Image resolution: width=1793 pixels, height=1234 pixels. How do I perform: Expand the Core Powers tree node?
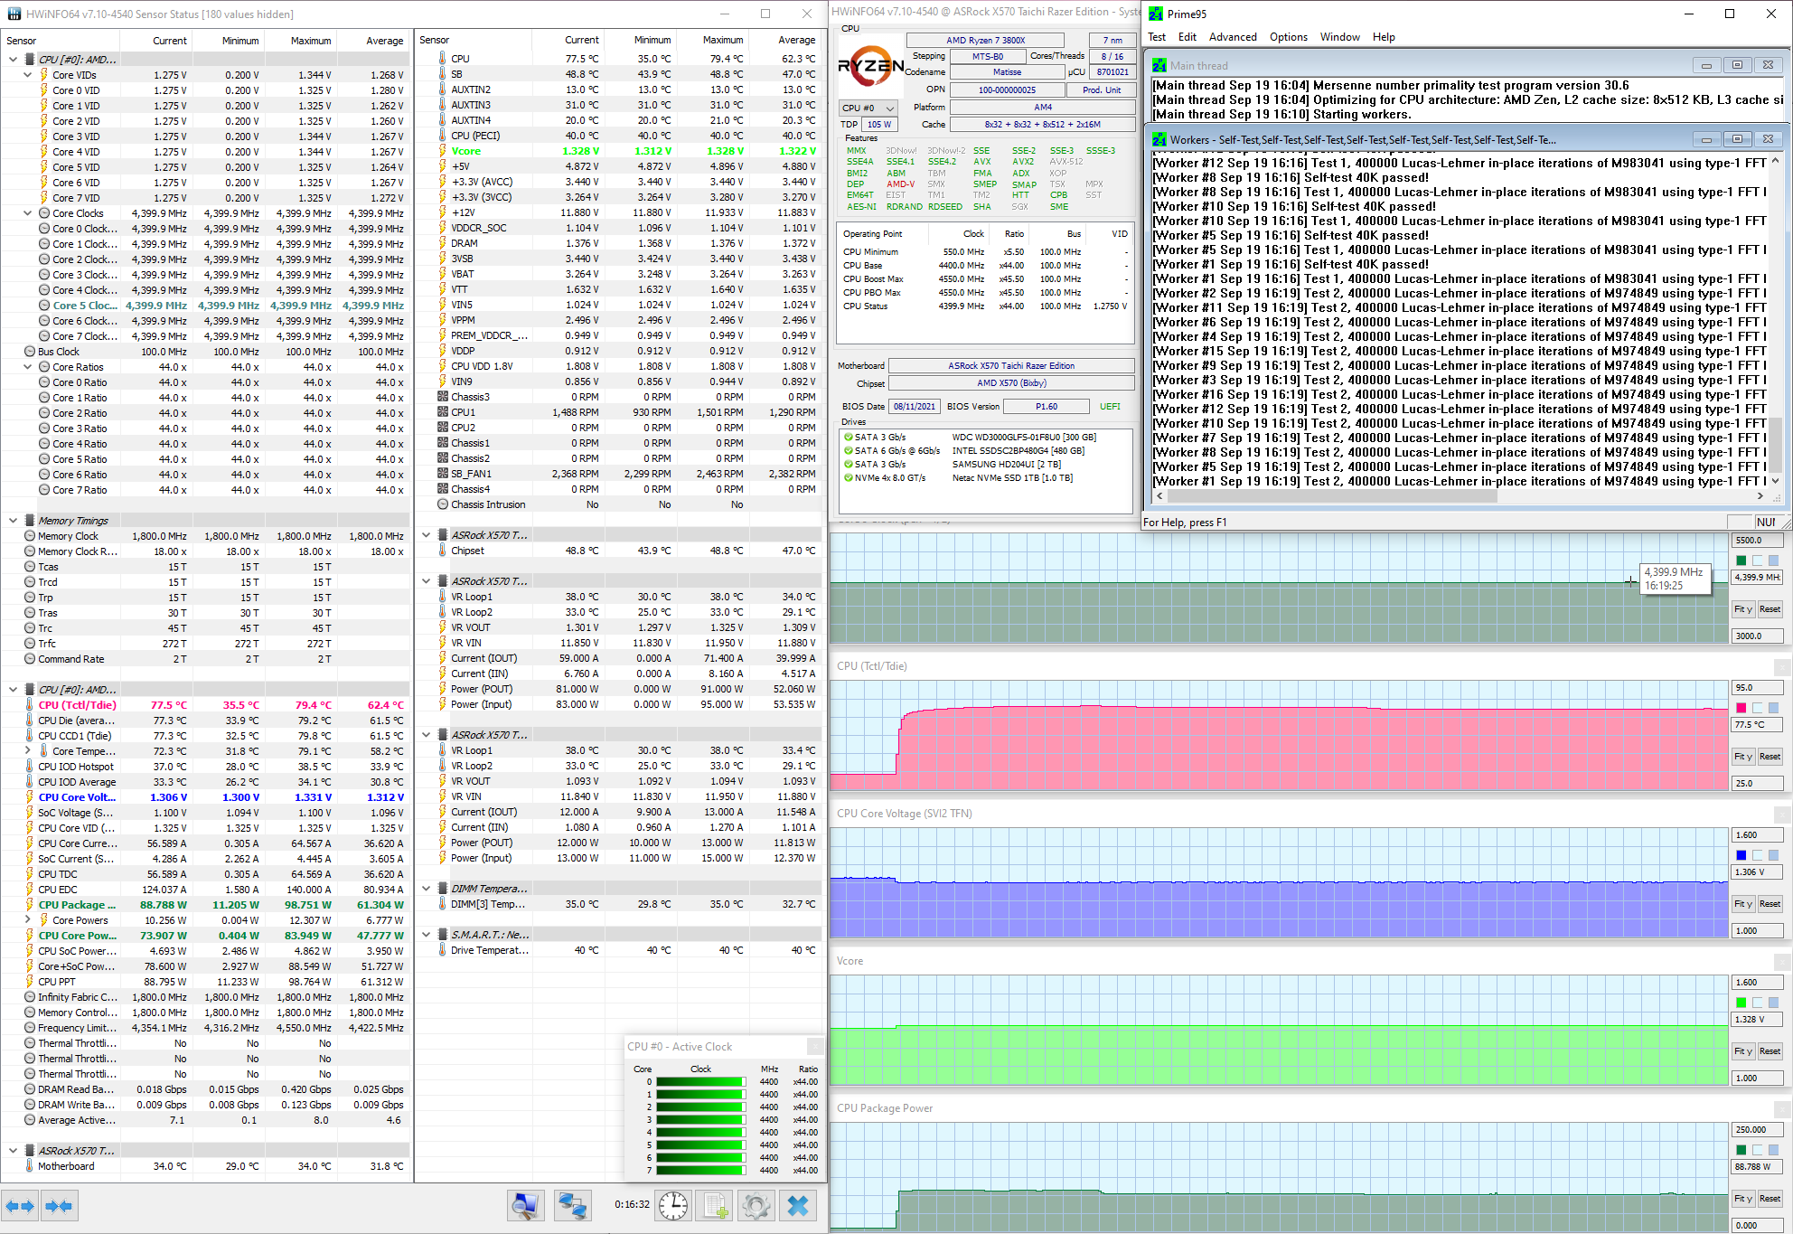[27, 920]
